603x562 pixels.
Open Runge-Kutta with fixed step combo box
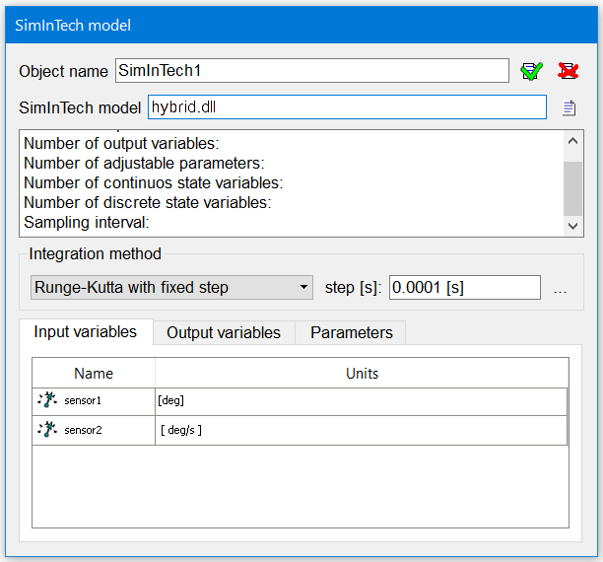(x=171, y=287)
